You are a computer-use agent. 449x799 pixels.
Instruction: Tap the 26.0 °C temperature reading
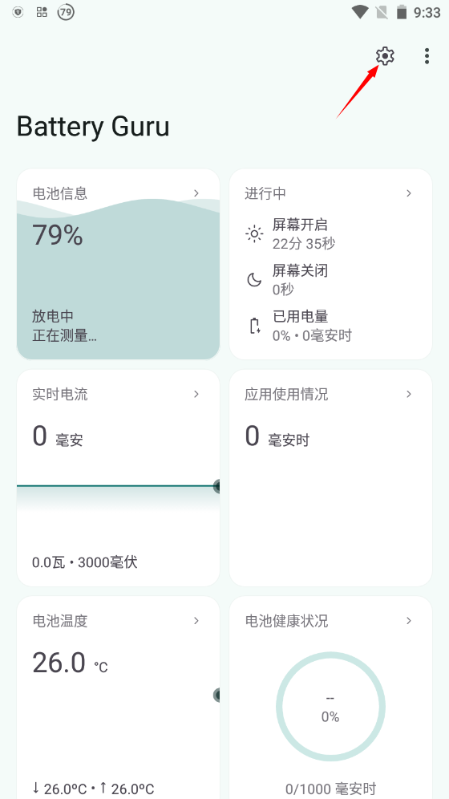(71, 663)
